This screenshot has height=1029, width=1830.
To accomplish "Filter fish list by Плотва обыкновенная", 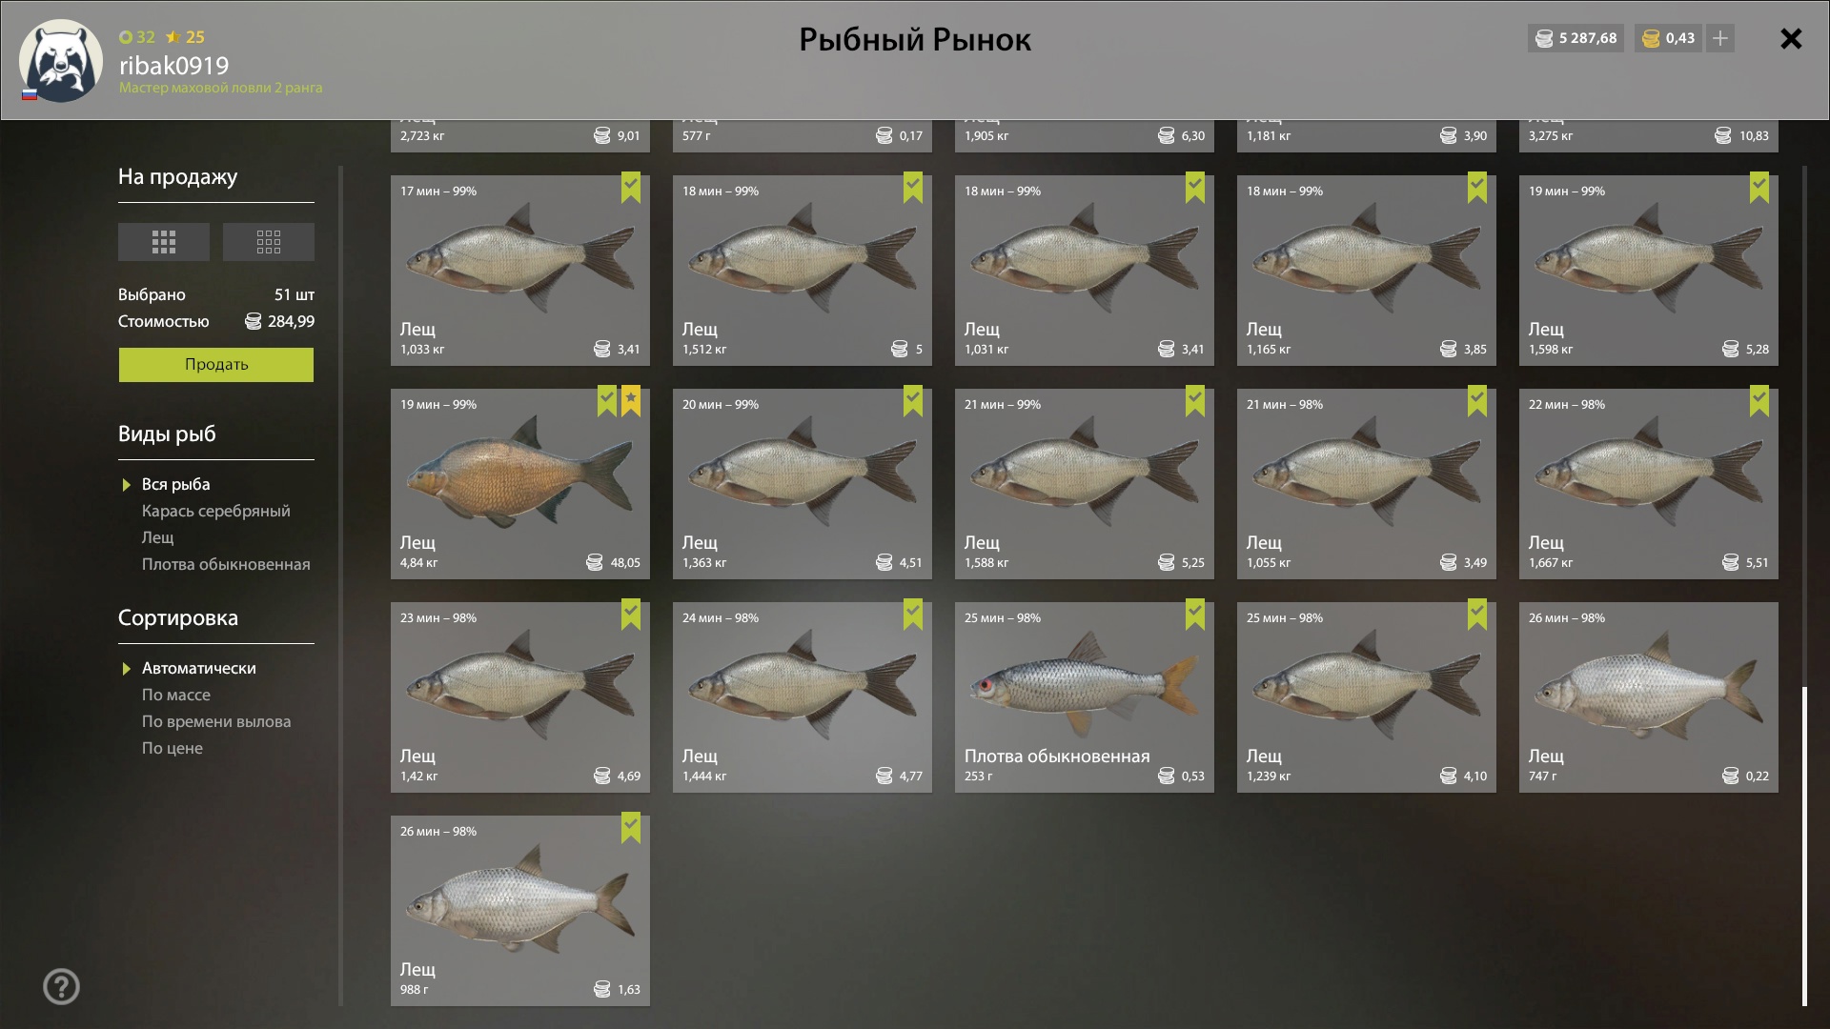I will (226, 564).
